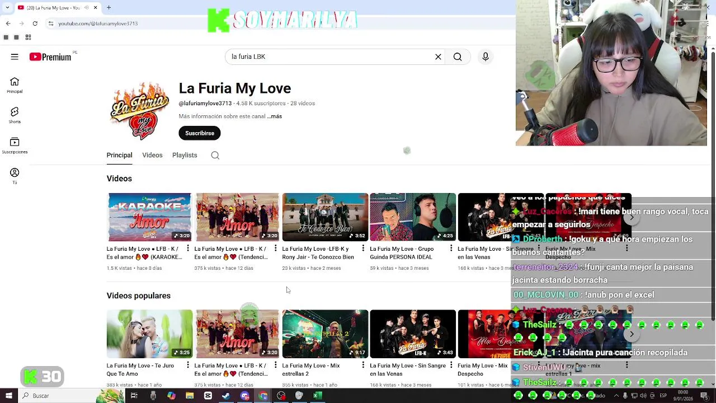
Task: Open options menu for Te Juro Que Te Amo
Action: pos(187,365)
